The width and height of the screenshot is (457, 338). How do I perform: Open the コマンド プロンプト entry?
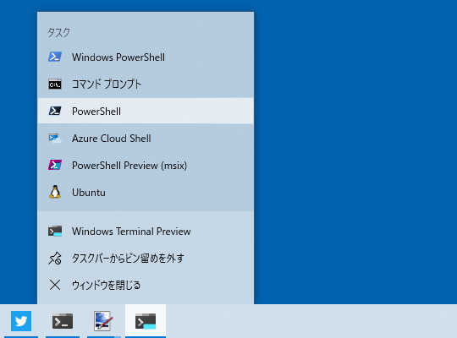pyautogui.click(x=146, y=84)
